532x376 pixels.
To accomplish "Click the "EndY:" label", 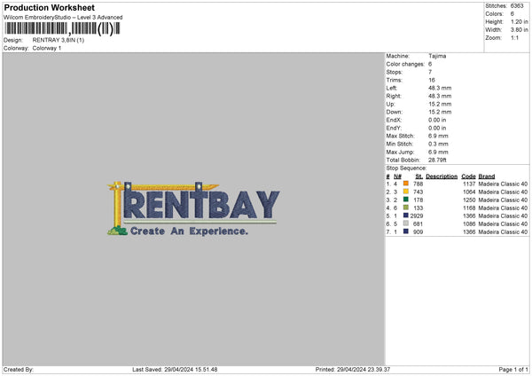I will [394, 128].
